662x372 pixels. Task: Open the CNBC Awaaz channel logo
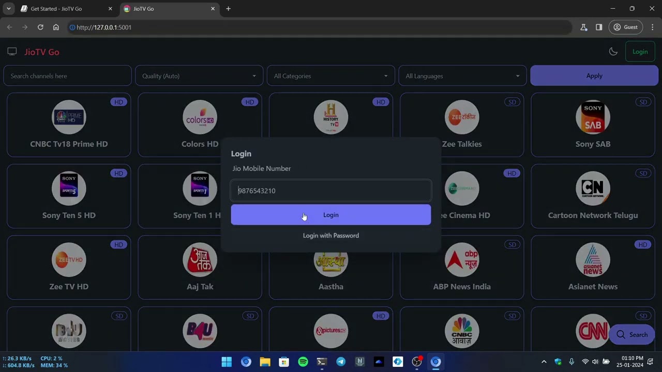point(462,331)
